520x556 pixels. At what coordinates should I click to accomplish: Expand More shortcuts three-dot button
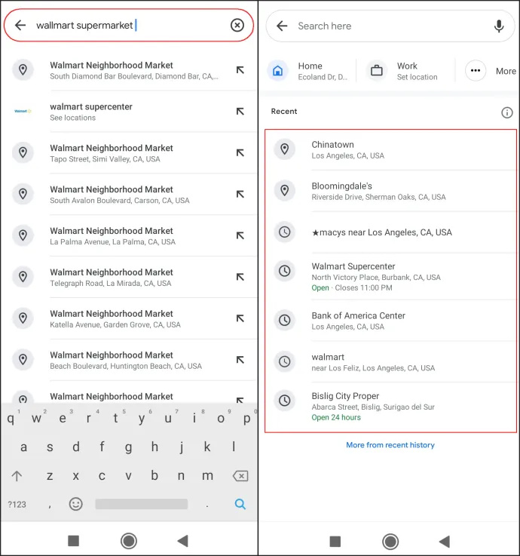476,71
